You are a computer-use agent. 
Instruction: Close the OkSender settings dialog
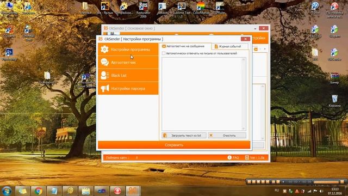coord(245,39)
